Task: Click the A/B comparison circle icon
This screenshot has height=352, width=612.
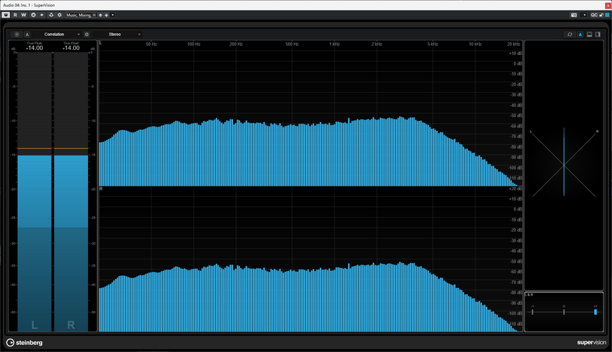Action: click(x=33, y=15)
